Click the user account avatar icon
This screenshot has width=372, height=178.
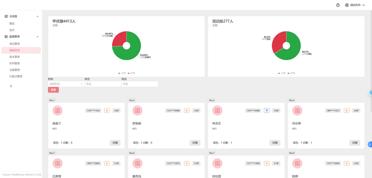(x=347, y=5)
